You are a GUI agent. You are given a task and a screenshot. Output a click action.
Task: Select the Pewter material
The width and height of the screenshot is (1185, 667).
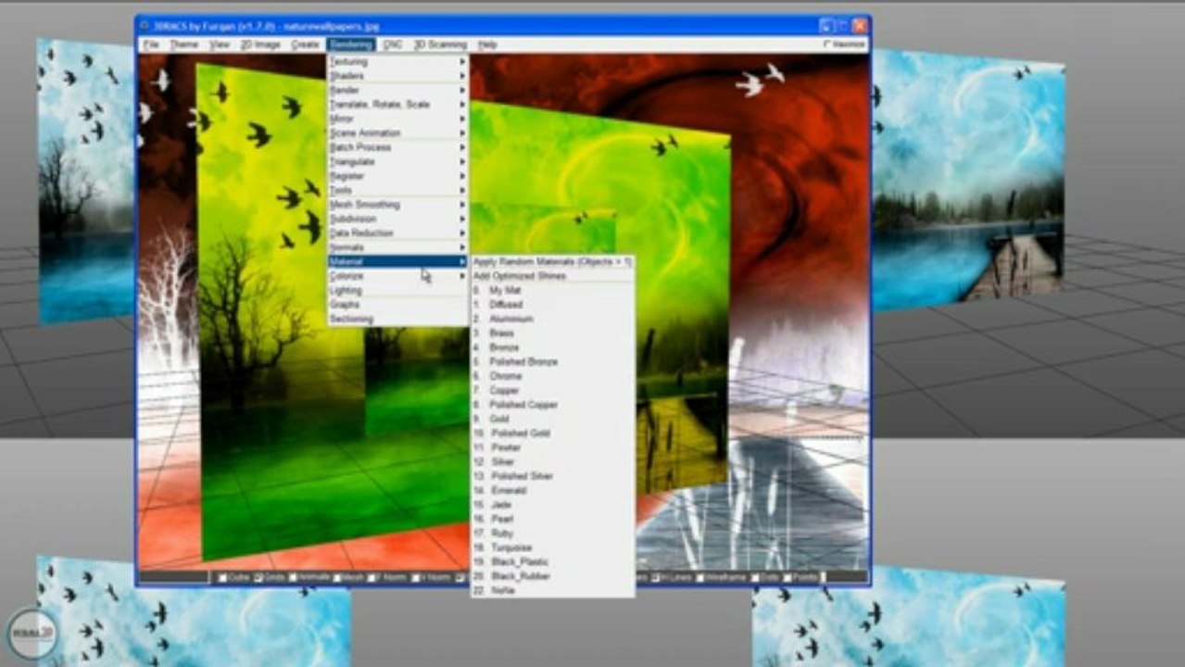click(552, 447)
